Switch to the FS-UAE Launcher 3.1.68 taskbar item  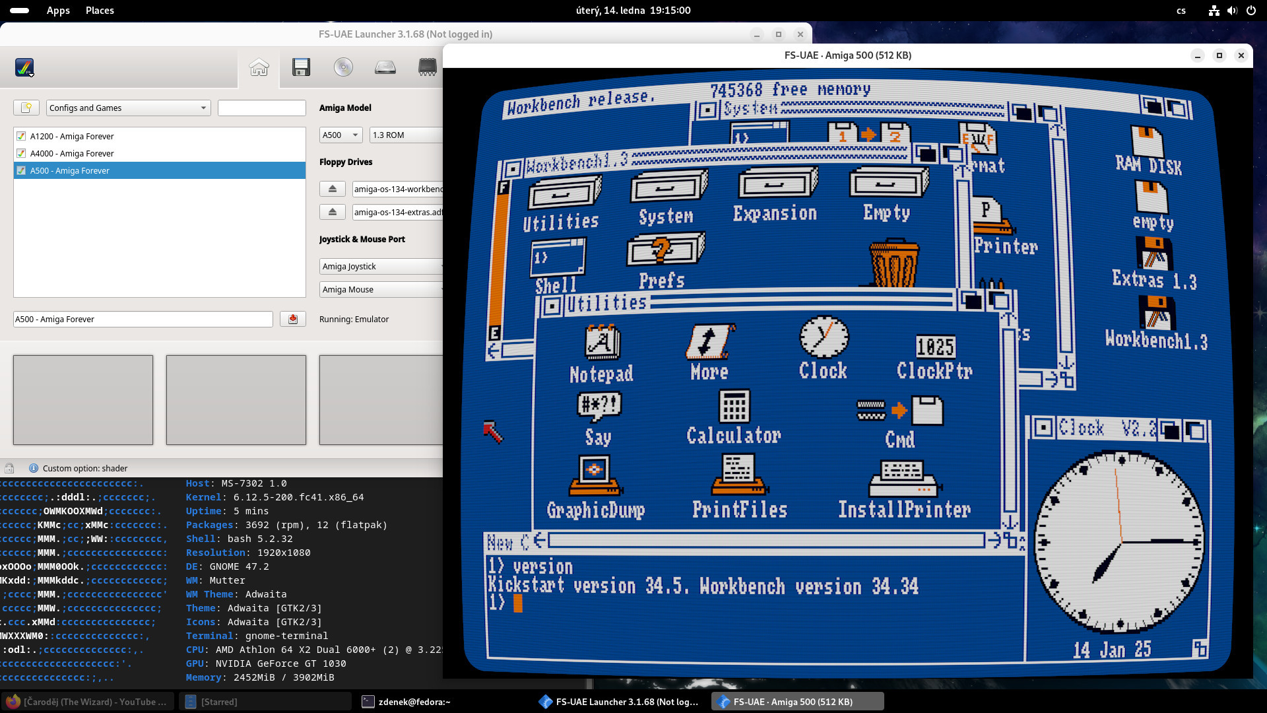[620, 702]
